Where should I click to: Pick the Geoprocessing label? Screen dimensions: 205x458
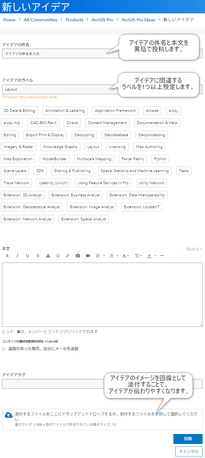click(152, 135)
